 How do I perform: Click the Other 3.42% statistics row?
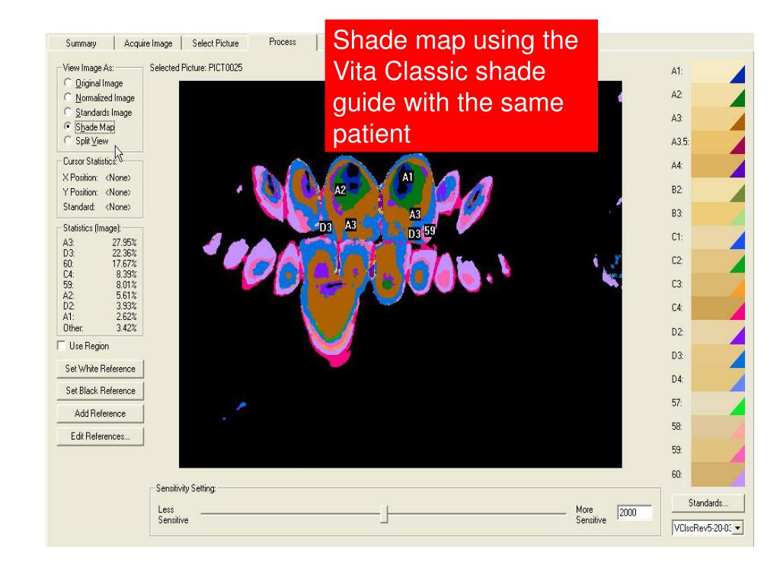[100, 328]
